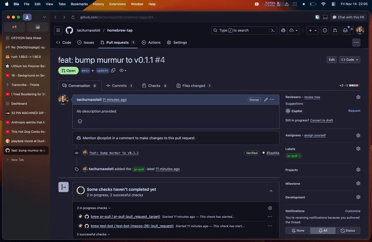This screenshot has height=242, width=372.
Task: Open the repository Settings tab
Action: (177, 43)
